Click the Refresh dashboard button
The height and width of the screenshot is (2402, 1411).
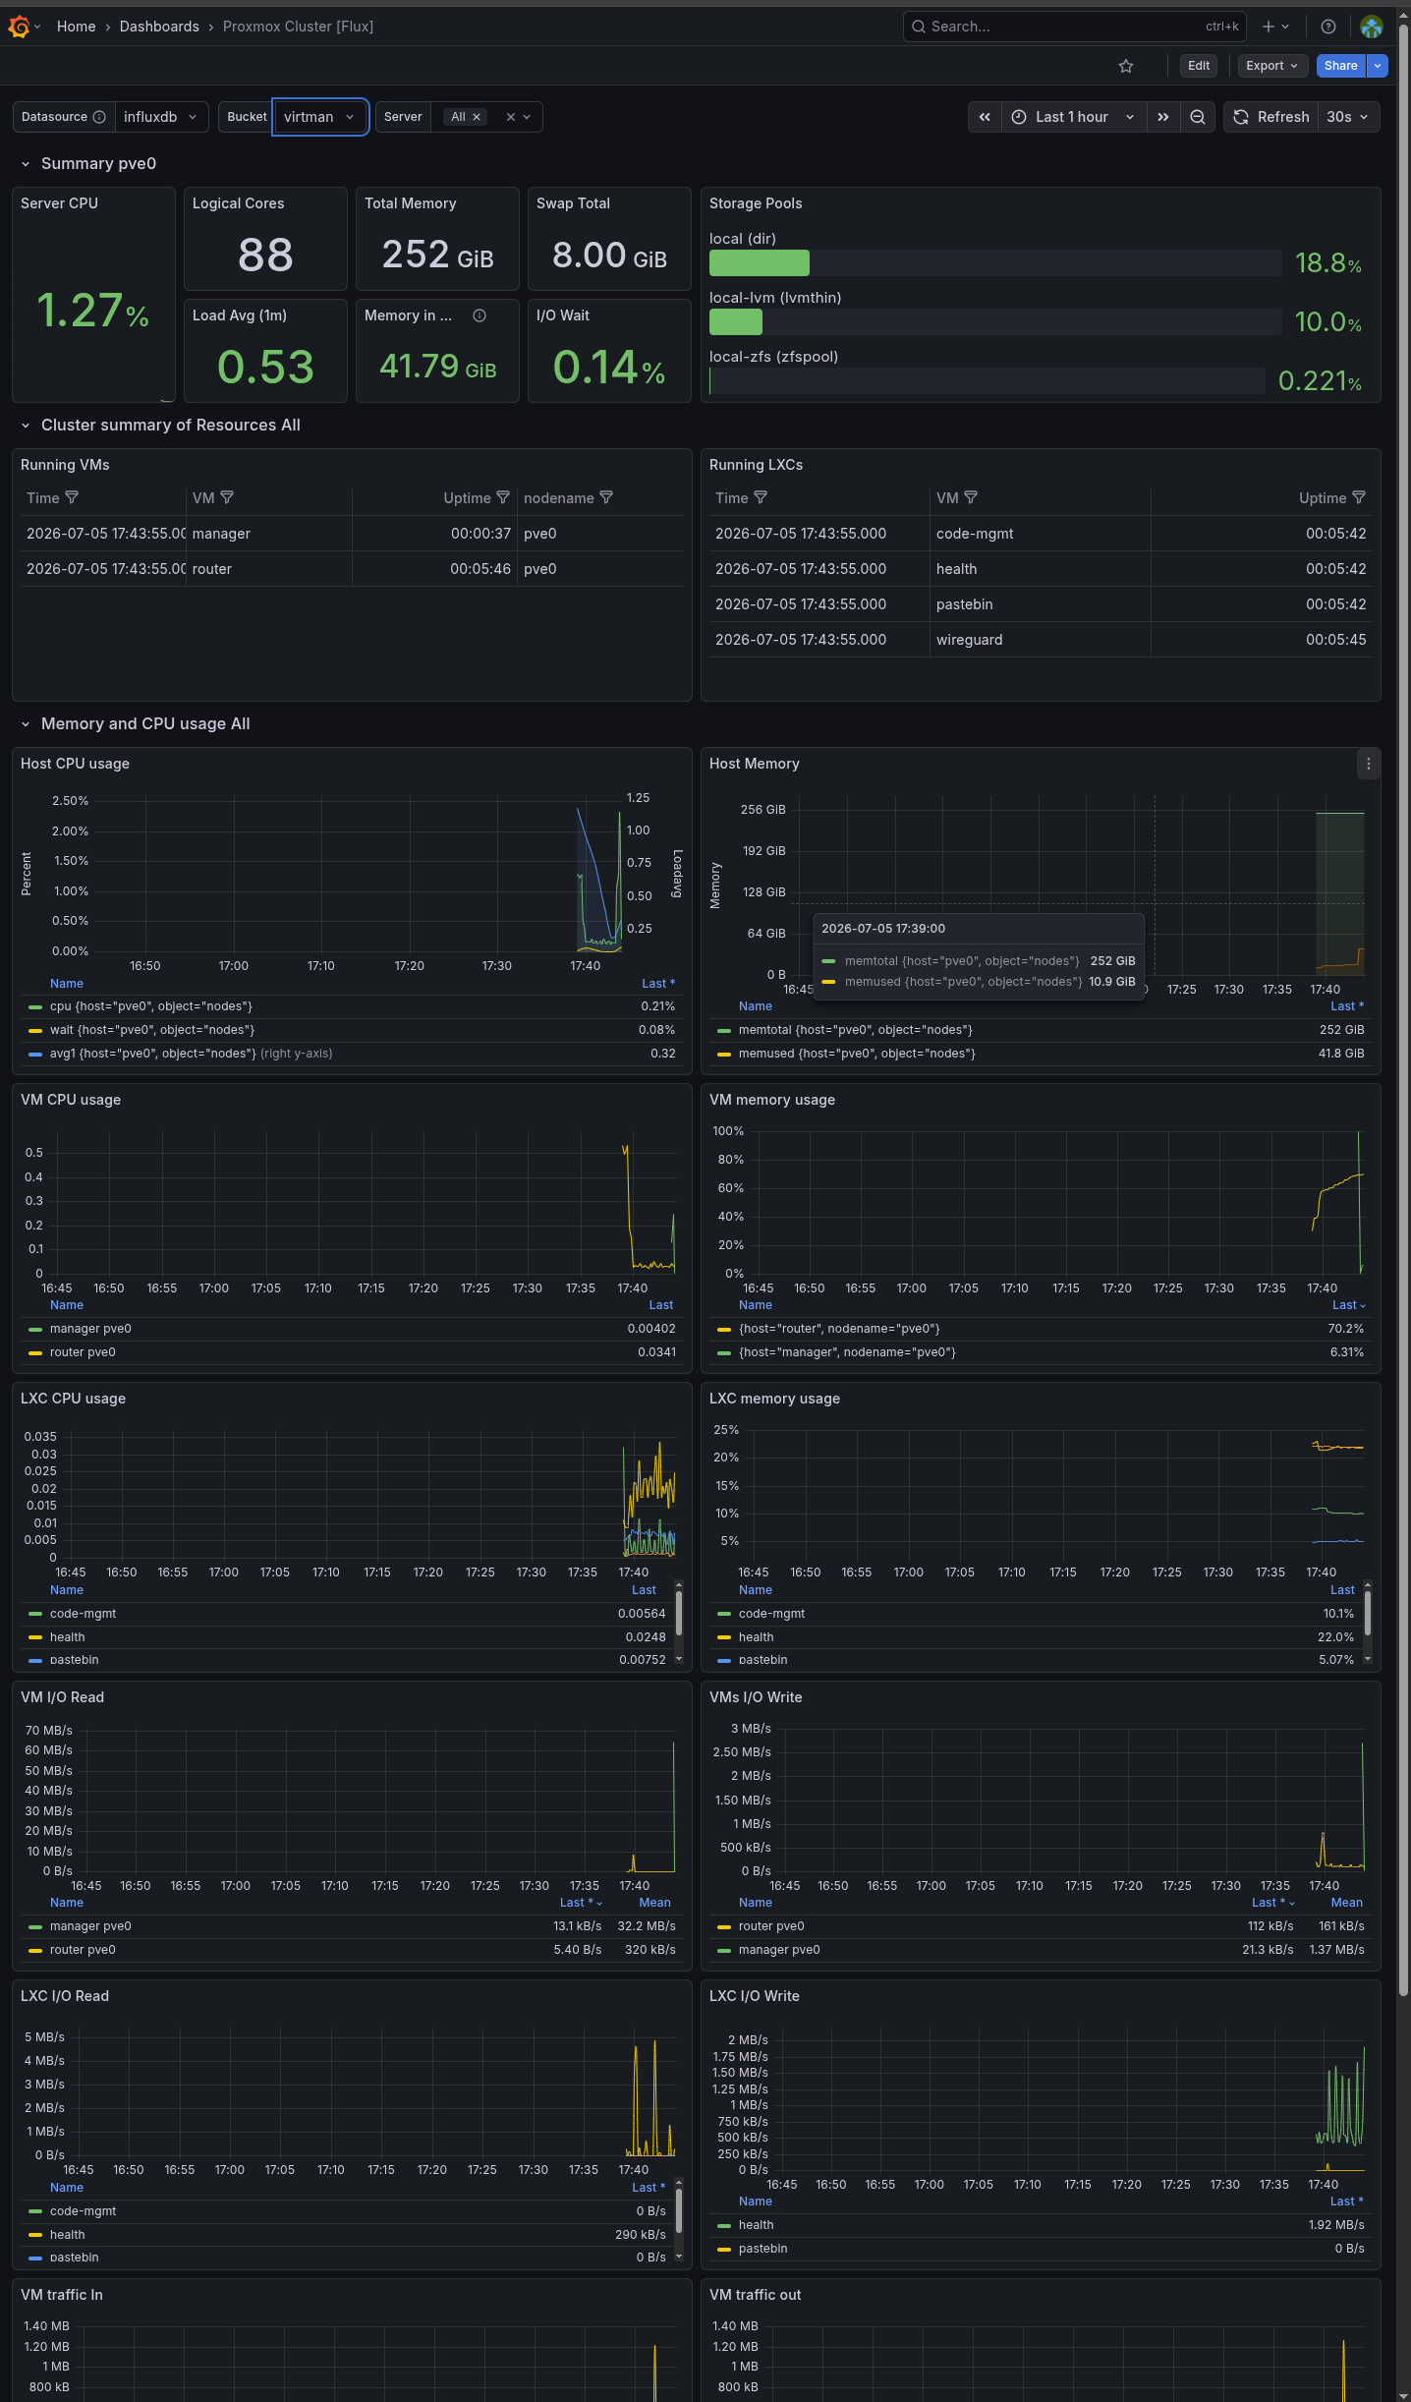tap(1270, 117)
